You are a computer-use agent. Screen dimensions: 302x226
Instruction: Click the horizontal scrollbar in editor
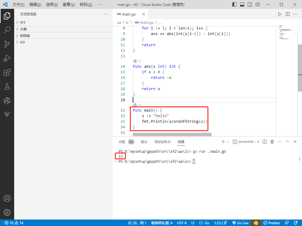[x=172, y=134]
